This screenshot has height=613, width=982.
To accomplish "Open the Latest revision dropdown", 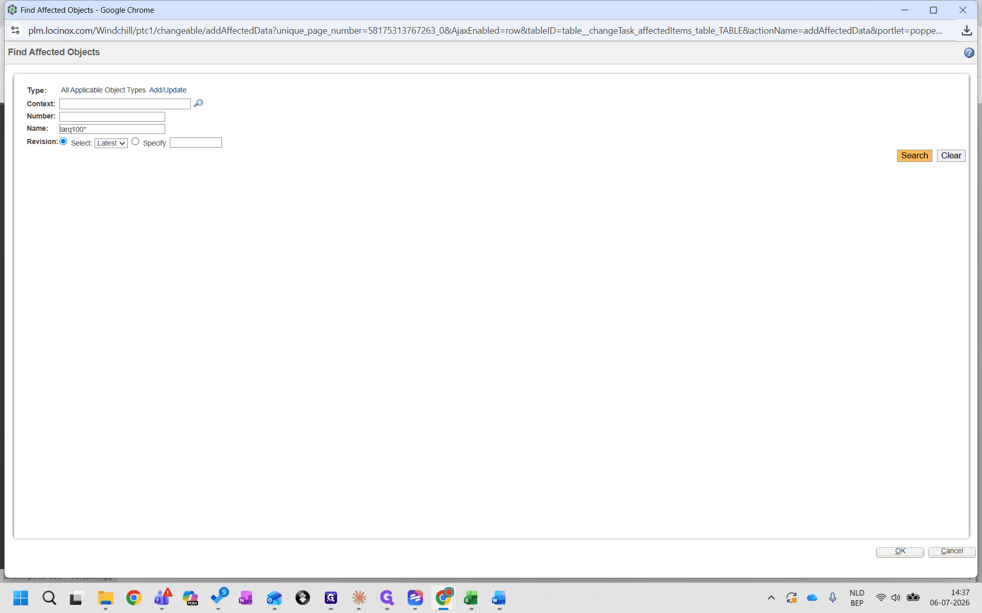I will pyautogui.click(x=111, y=143).
